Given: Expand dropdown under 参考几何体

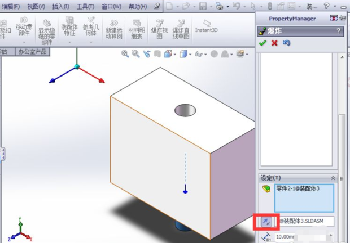Looking at the screenshot, I should 91,42.
